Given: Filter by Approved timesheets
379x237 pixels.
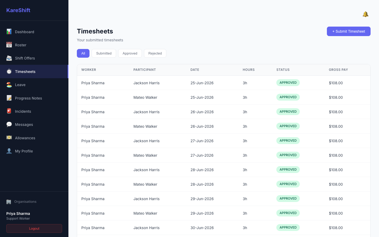Looking at the screenshot, I should tap(130, 53).
